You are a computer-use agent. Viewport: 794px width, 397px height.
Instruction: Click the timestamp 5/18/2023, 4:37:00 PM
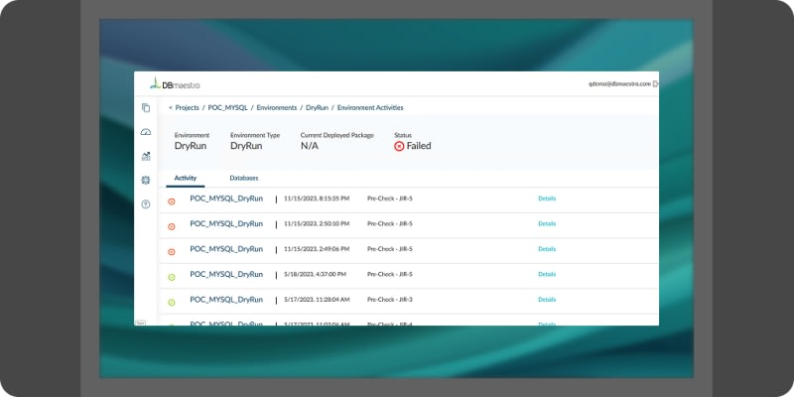[x=315, y=275]
